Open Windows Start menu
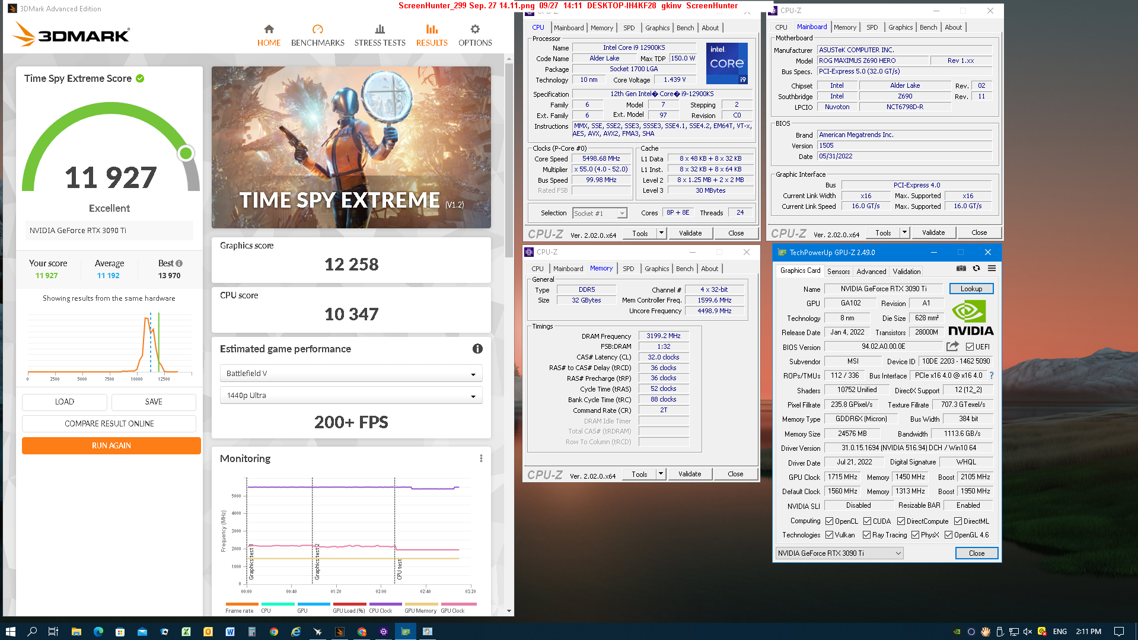1138x640 pixels. (10, 632)
